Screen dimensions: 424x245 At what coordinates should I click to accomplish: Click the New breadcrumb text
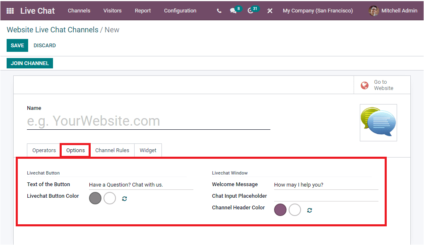coord(112,30)
